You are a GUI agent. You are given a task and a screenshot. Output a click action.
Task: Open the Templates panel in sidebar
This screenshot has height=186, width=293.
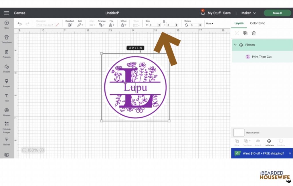point(6,39)
